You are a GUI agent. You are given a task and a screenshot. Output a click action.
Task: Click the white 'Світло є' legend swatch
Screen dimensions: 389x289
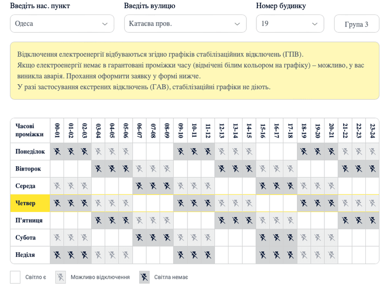pyautogui.click(x=15, y=277)
